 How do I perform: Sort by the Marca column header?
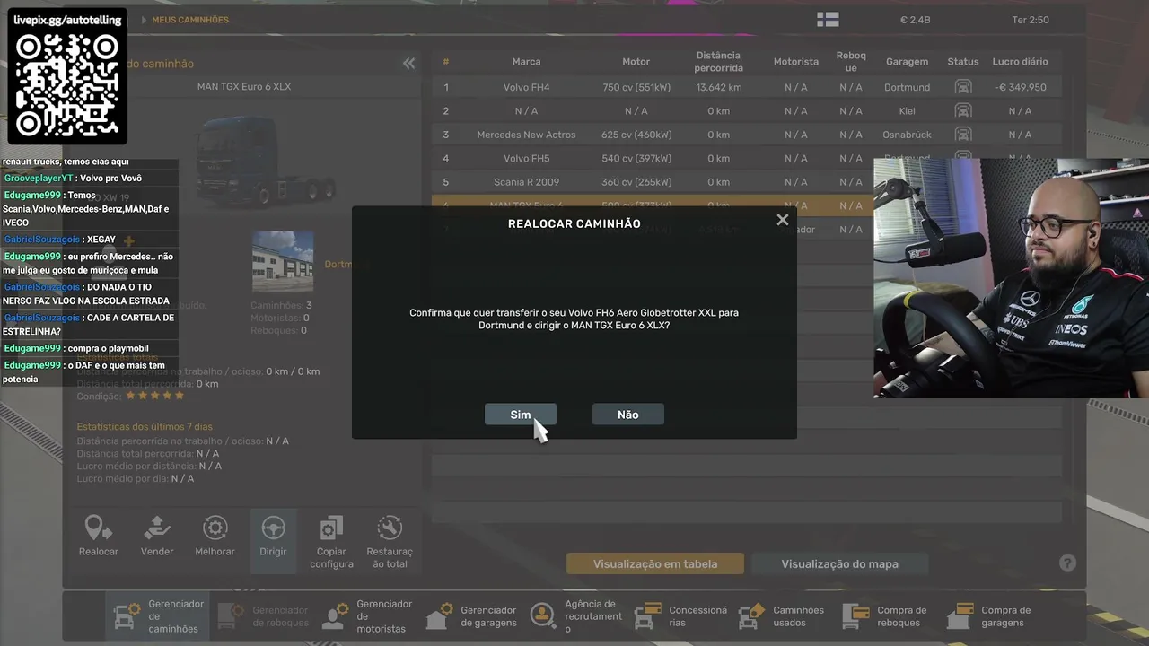tap(526, 62)
